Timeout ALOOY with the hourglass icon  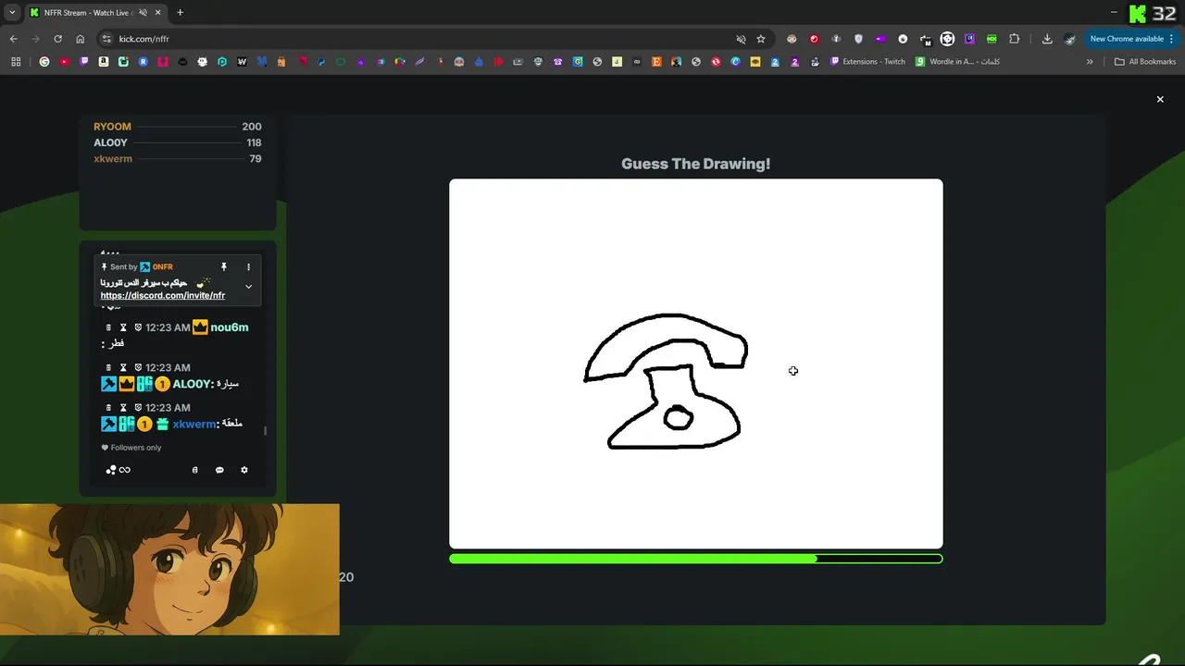point(123,367)
